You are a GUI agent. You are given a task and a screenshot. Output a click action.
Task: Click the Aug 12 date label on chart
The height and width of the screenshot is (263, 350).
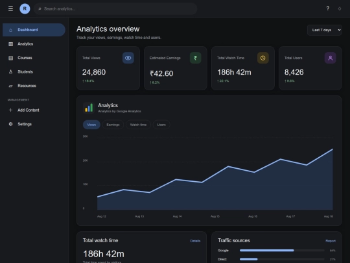click(102, 216)
